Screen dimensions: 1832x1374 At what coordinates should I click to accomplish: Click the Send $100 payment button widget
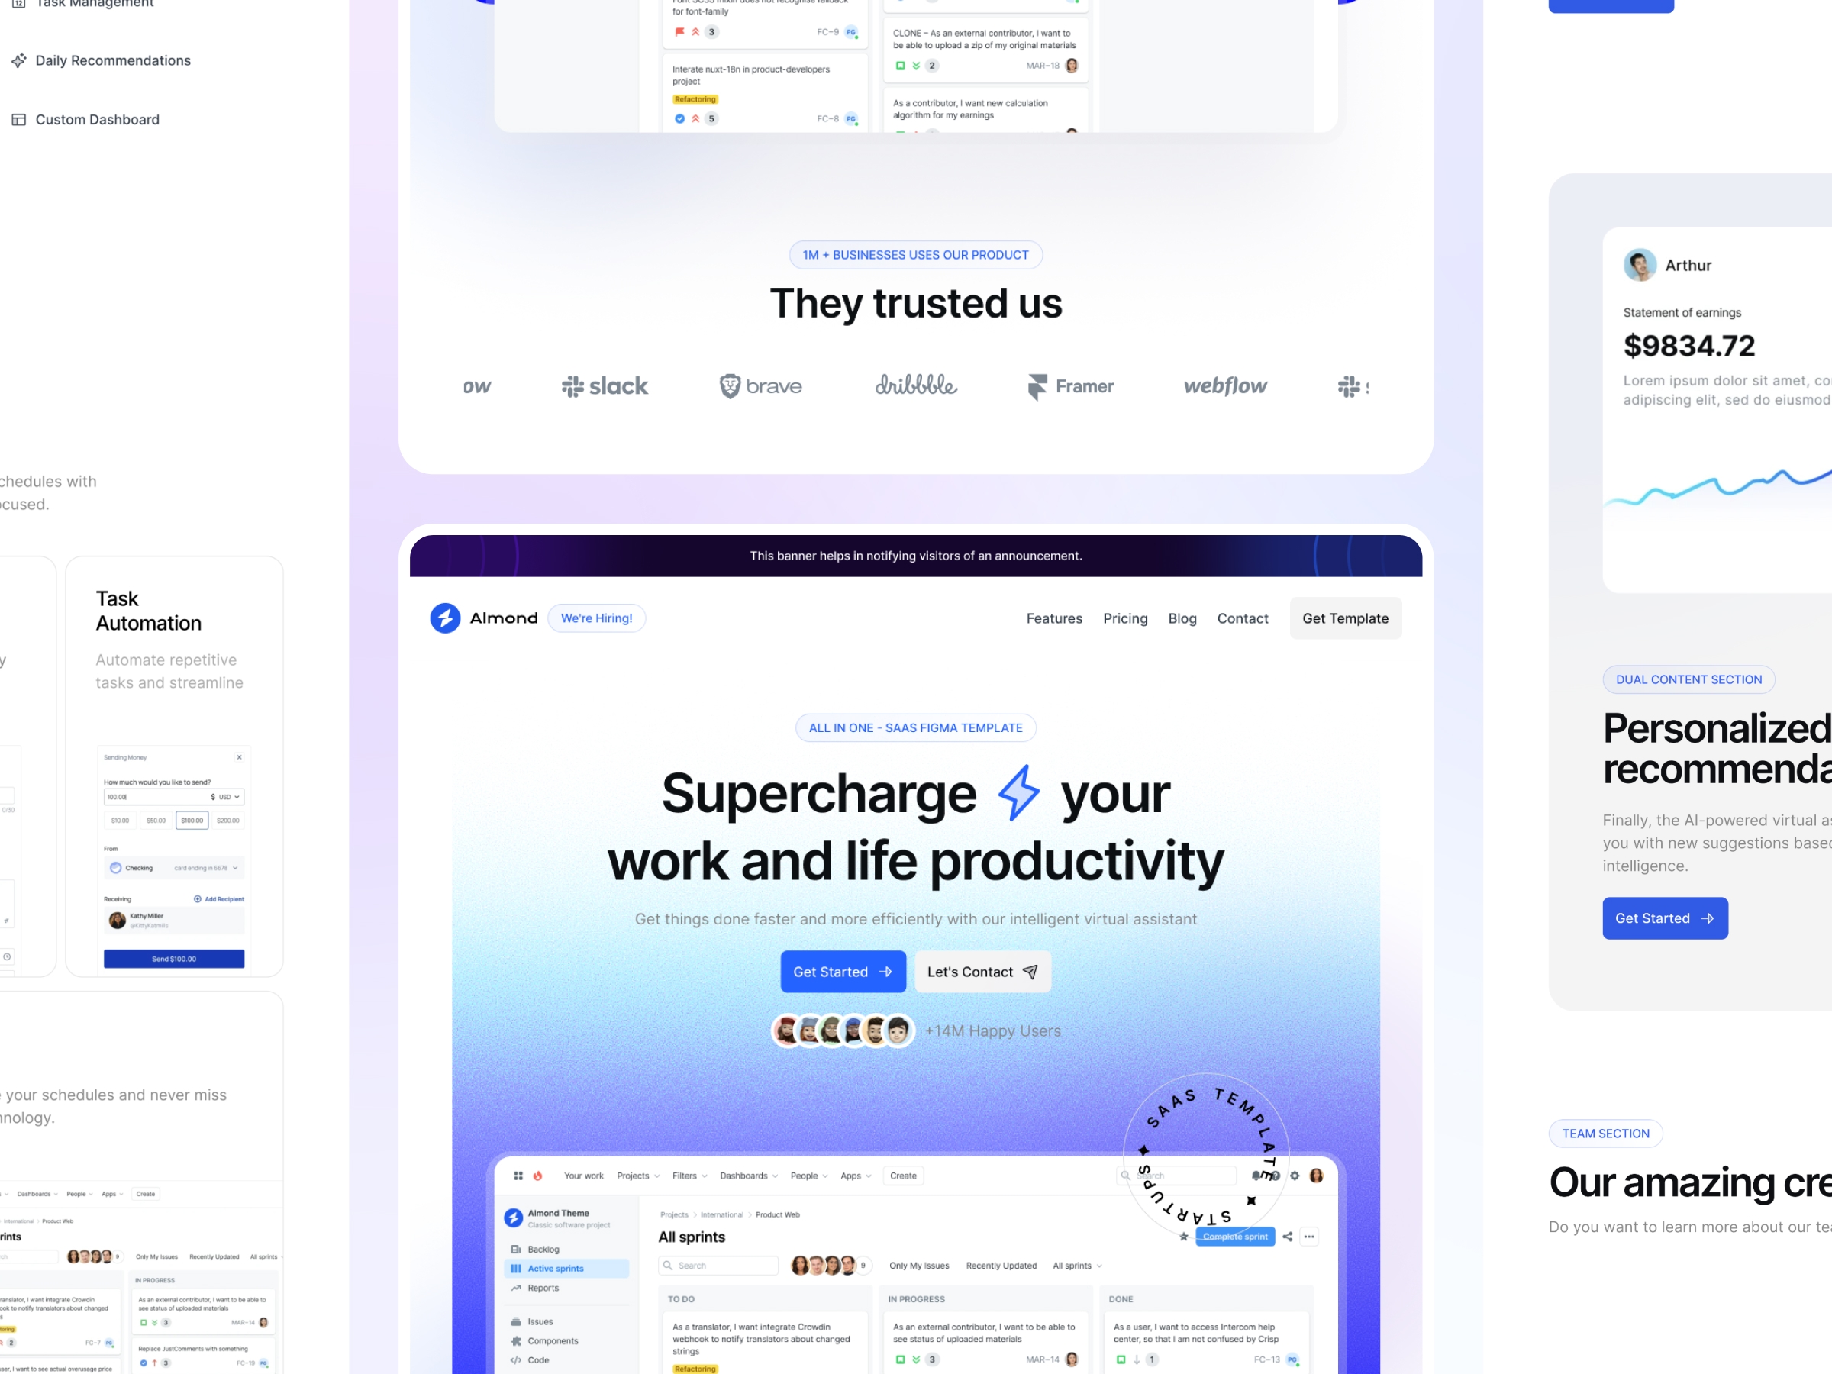[175, 958]
